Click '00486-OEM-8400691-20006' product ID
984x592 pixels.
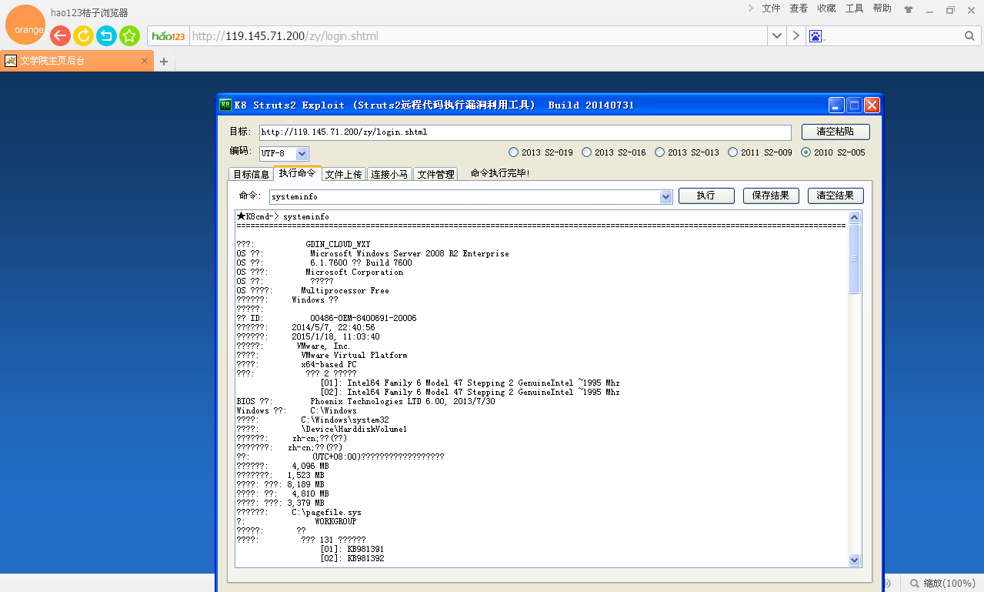pos(363,319)
